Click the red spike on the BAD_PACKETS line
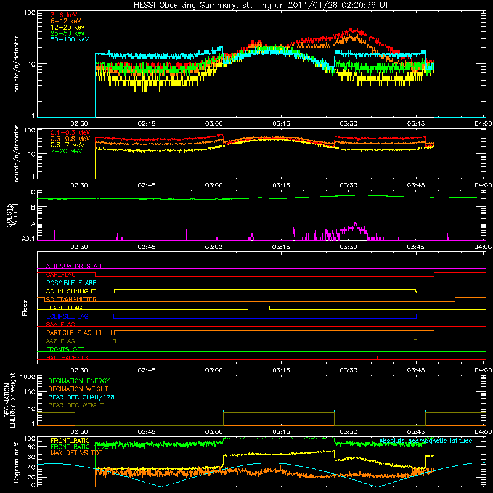The image size is (493, 493). 377,357
